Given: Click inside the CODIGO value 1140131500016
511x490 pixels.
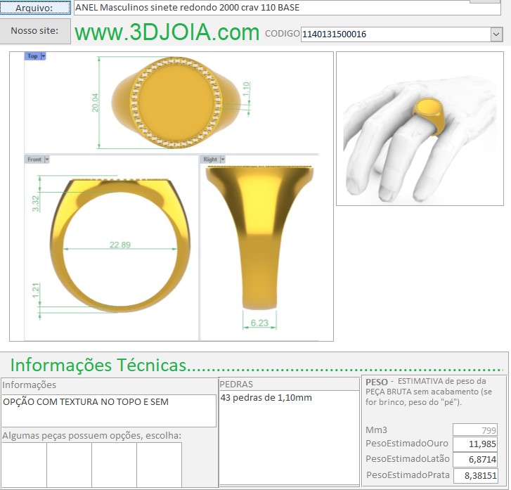Looking at the screenshot, I should pyautogui.click(x=394, y=34).
